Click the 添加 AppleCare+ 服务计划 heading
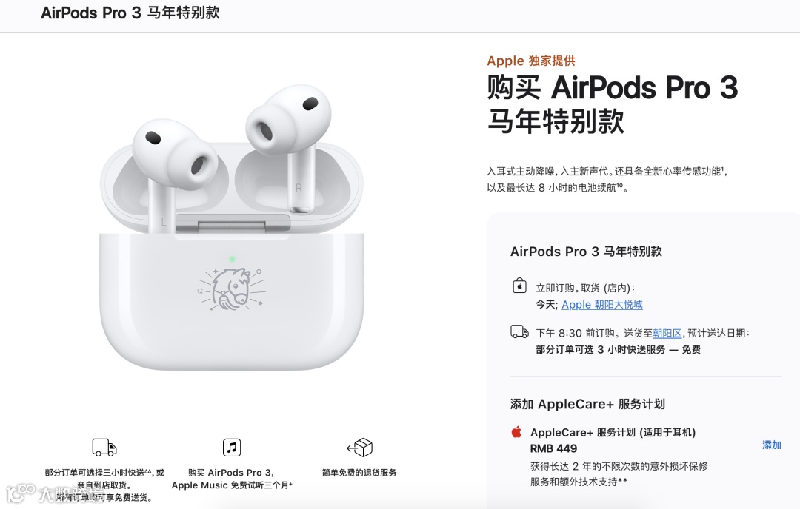This screenshot has height=509, width=800. (x=587, y=404)
